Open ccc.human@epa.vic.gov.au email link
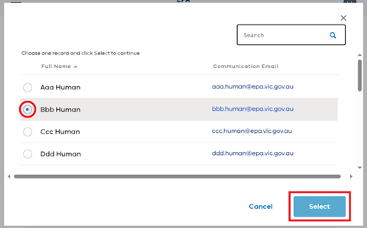367x228 pixels. tap(252, 131)
